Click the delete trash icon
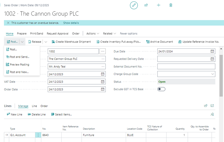This screenshot has height=142, width=224. pos(171,5)
